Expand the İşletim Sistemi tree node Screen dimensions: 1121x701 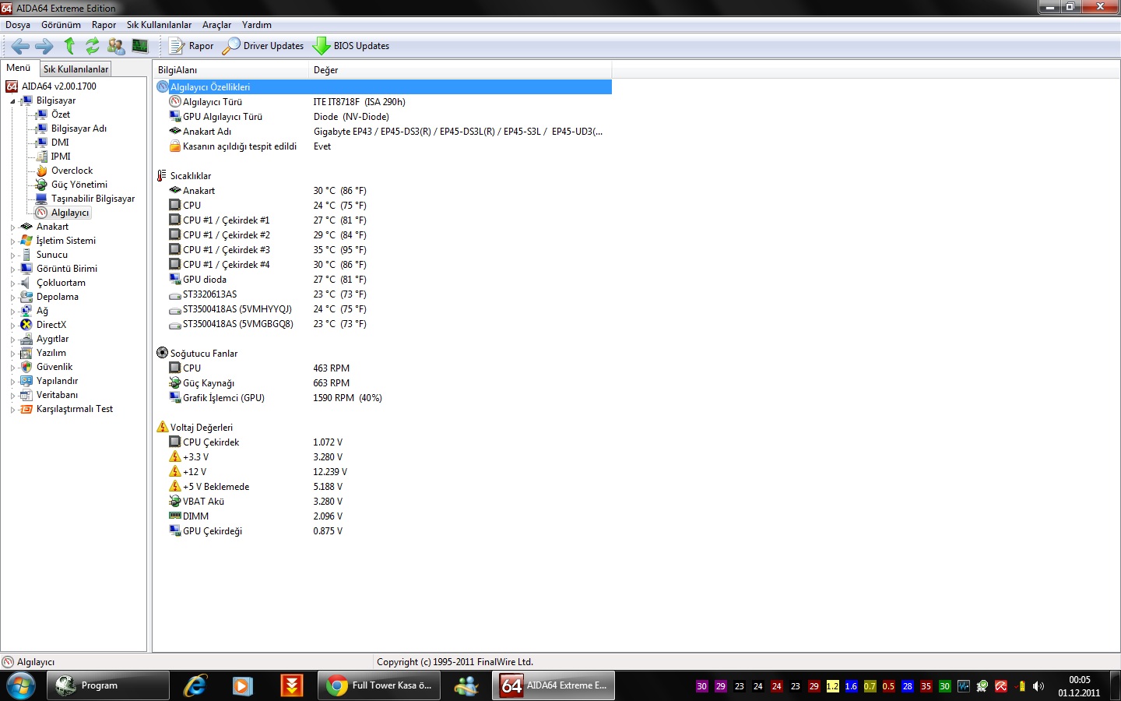12,241
